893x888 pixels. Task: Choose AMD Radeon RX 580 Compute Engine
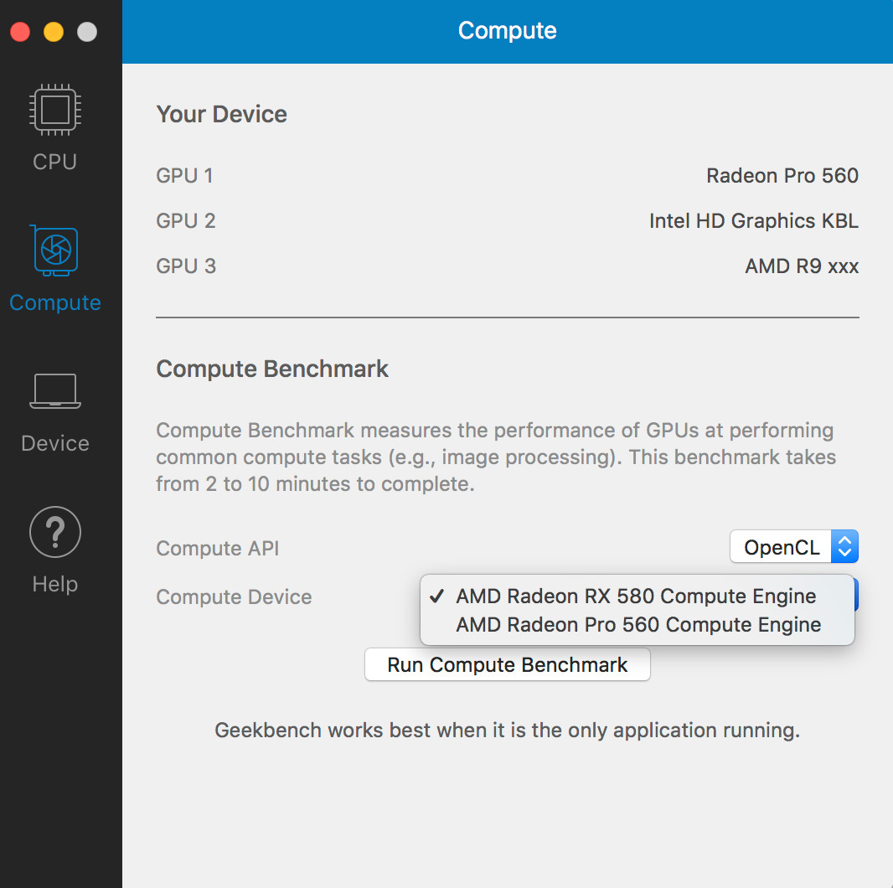tap(637, 596)
